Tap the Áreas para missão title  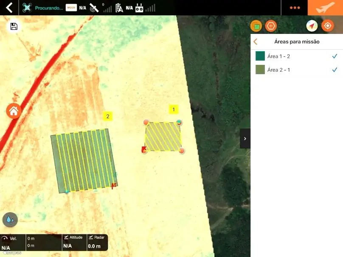point(297,42)
